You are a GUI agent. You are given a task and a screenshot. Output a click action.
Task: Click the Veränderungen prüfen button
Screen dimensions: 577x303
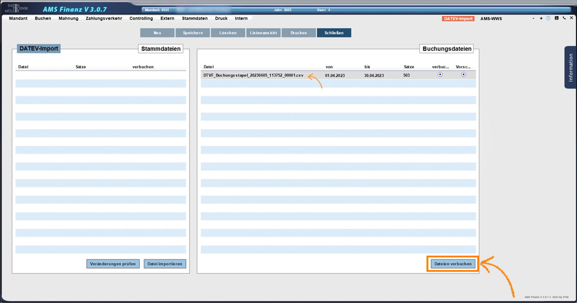(x=113, y=264)
